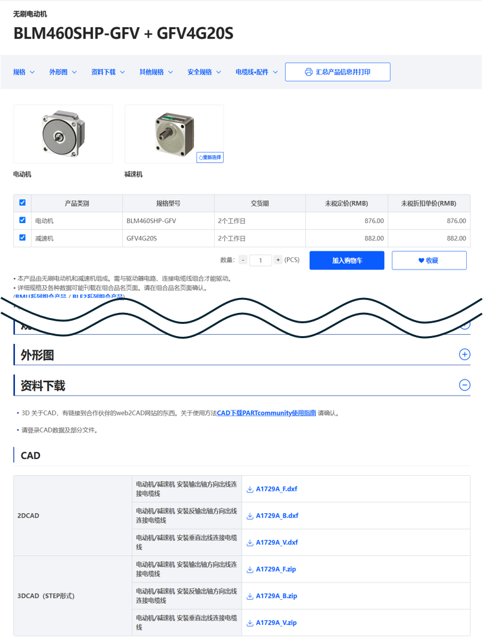Click the quantity input field
Viewport: 483px width, 640px height.
click(261, 260)
